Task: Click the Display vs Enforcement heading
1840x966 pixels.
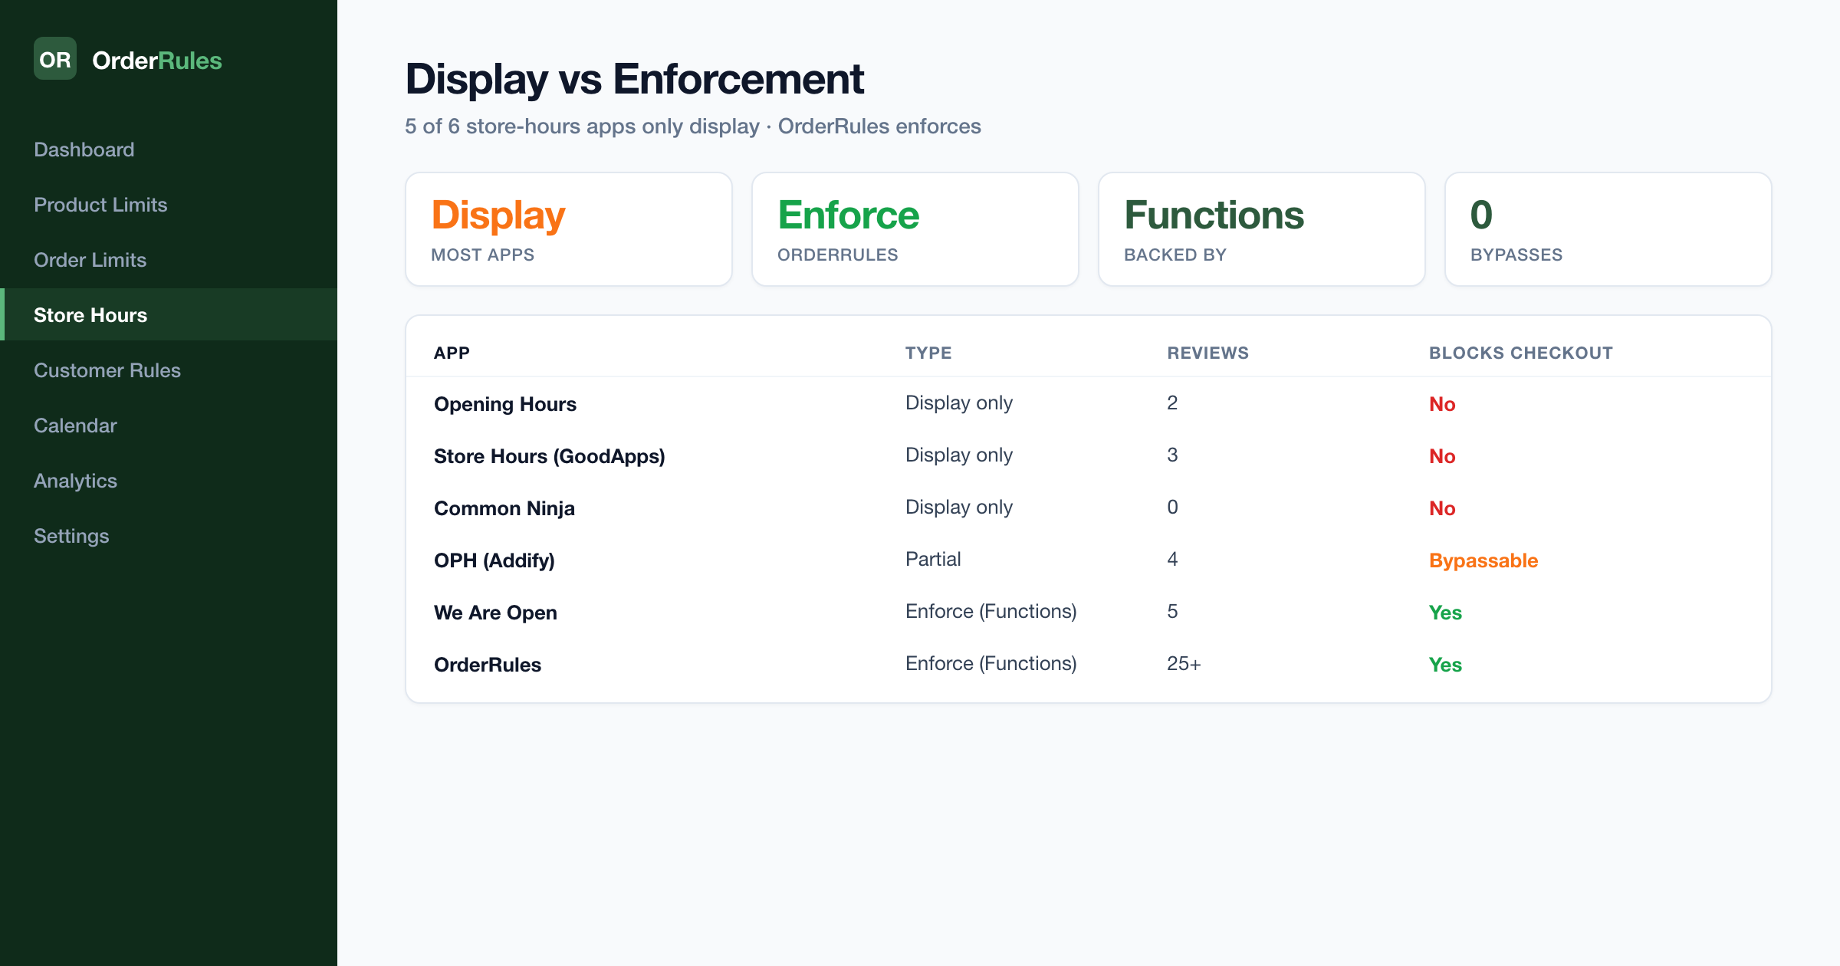Action: [635, 79]
